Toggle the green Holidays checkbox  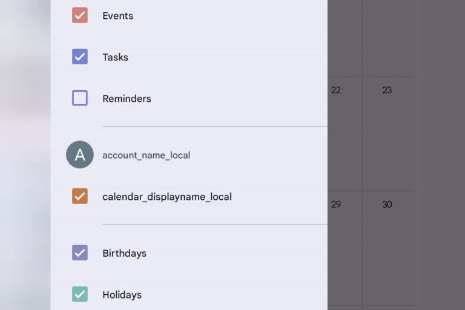pyautogui.click(x=80, y=294)
